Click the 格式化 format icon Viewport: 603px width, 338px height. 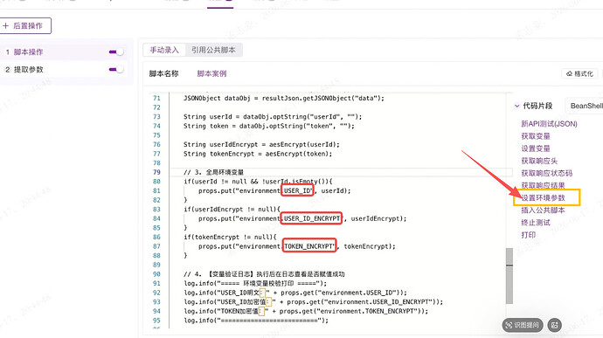[569, 74]
